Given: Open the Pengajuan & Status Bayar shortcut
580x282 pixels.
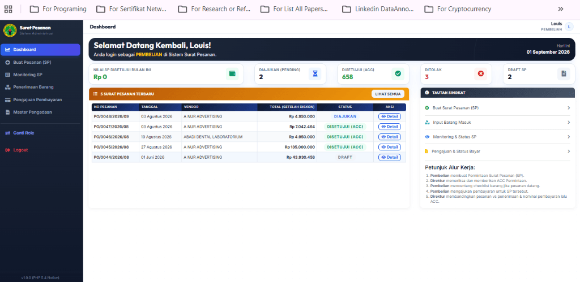Looking at the screenshot, I should point(497,151).
